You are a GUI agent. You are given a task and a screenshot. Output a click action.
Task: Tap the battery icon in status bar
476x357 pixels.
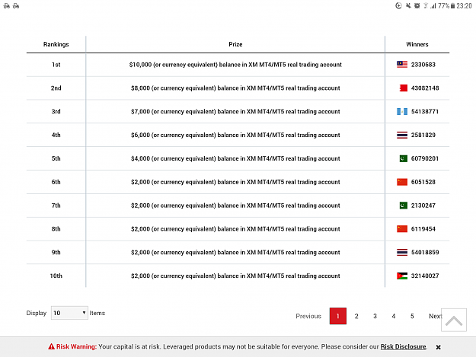tap(452, 6)
